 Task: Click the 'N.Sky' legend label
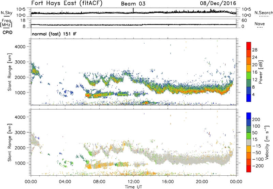point(6,13)
